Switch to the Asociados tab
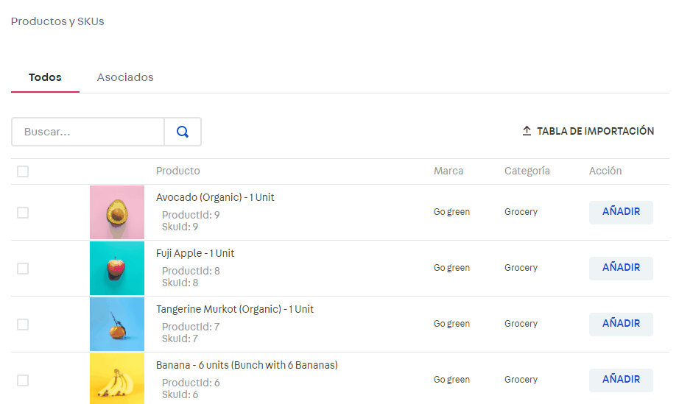Screen dimensions: 679x404 (x=125, y=77)
